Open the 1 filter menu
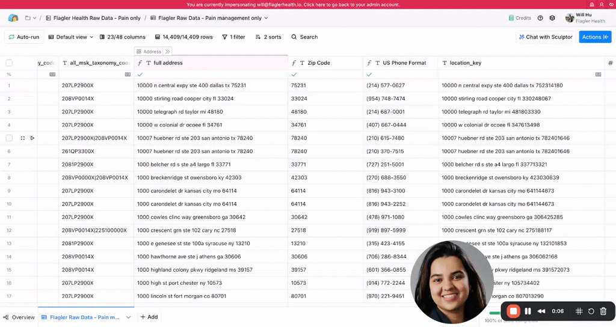The width and height of the screenshot is (616, 327). pyautogui.click(x=233, y=37)
